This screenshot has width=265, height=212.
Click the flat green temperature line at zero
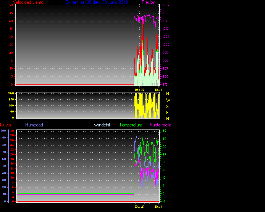click(76, 194)
